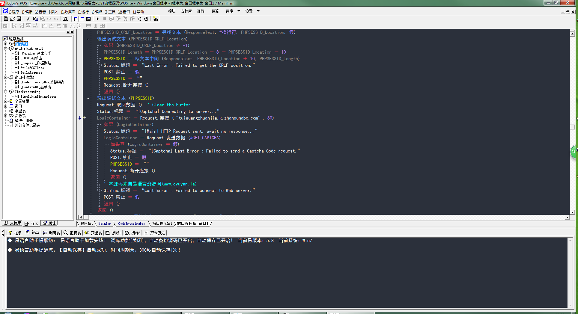Screen dimensions: 578x314
Task: Expand the 全局变量 tree node
Action: pos(5,101)
